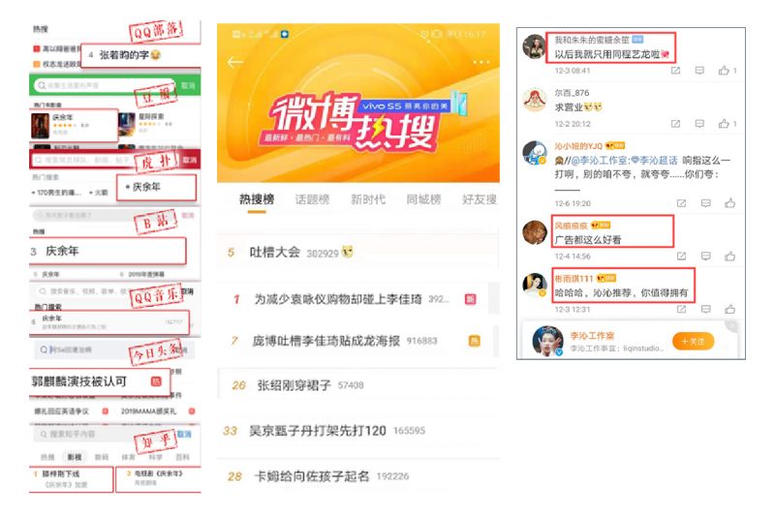
Task: Like the comment from 尔百_876
Action: [724, 124]
